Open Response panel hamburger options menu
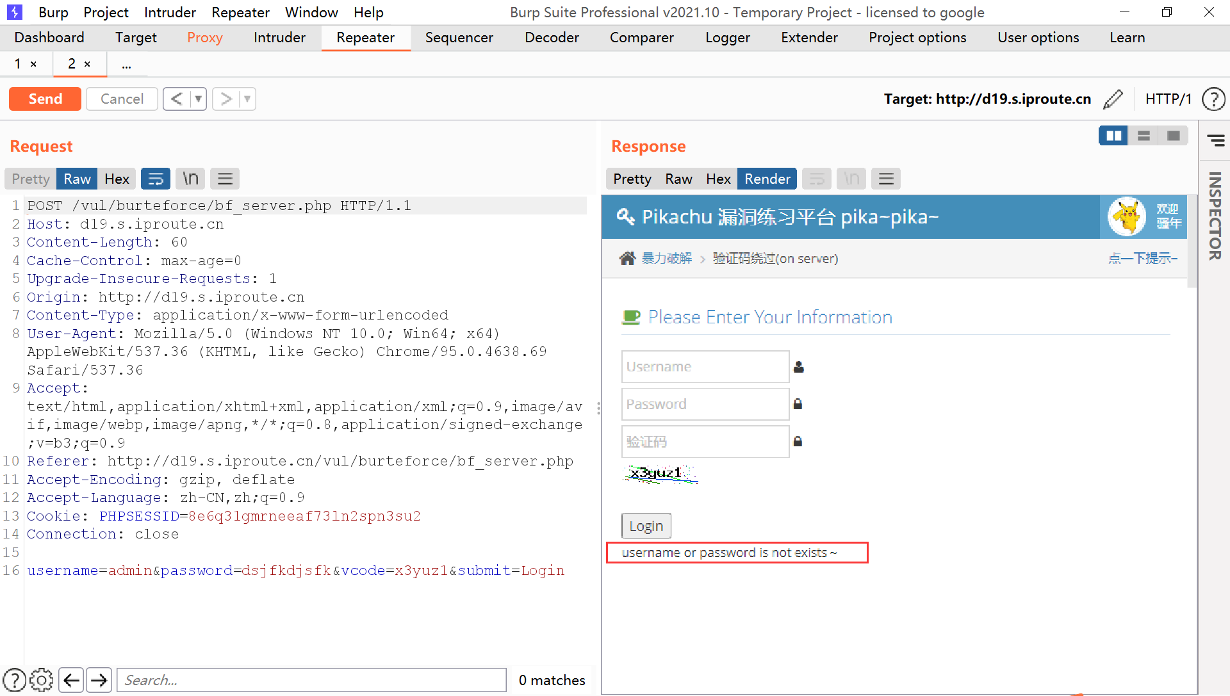This screenshot has width=1230, height=696. [x=886, y=179]
